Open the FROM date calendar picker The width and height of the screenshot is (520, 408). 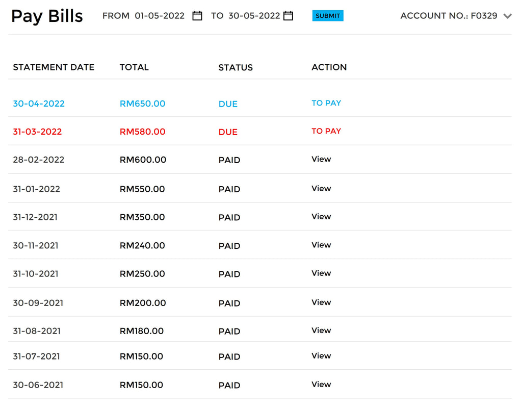[197, 16]
